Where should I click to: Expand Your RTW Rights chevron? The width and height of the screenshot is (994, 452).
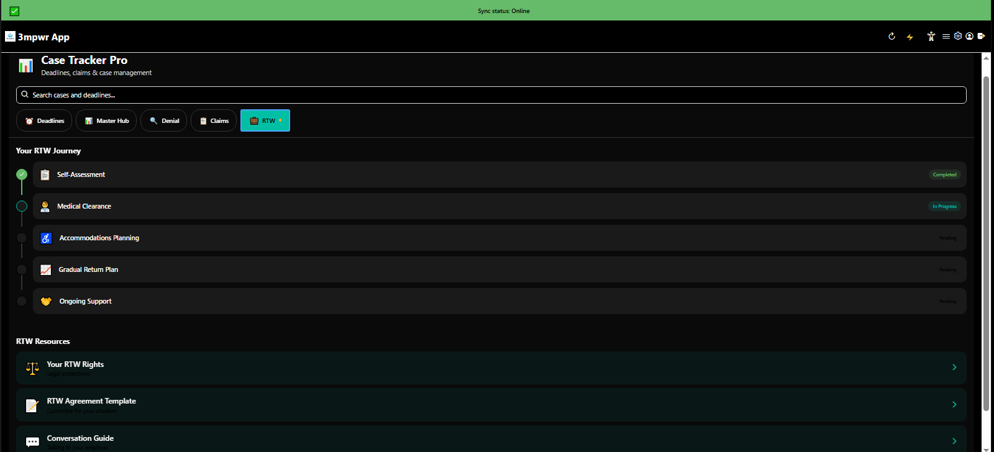pos(954,368)
